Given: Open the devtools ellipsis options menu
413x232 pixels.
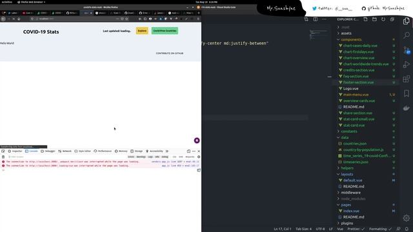Looking at the screenshot, I should [x=194, y=151].
